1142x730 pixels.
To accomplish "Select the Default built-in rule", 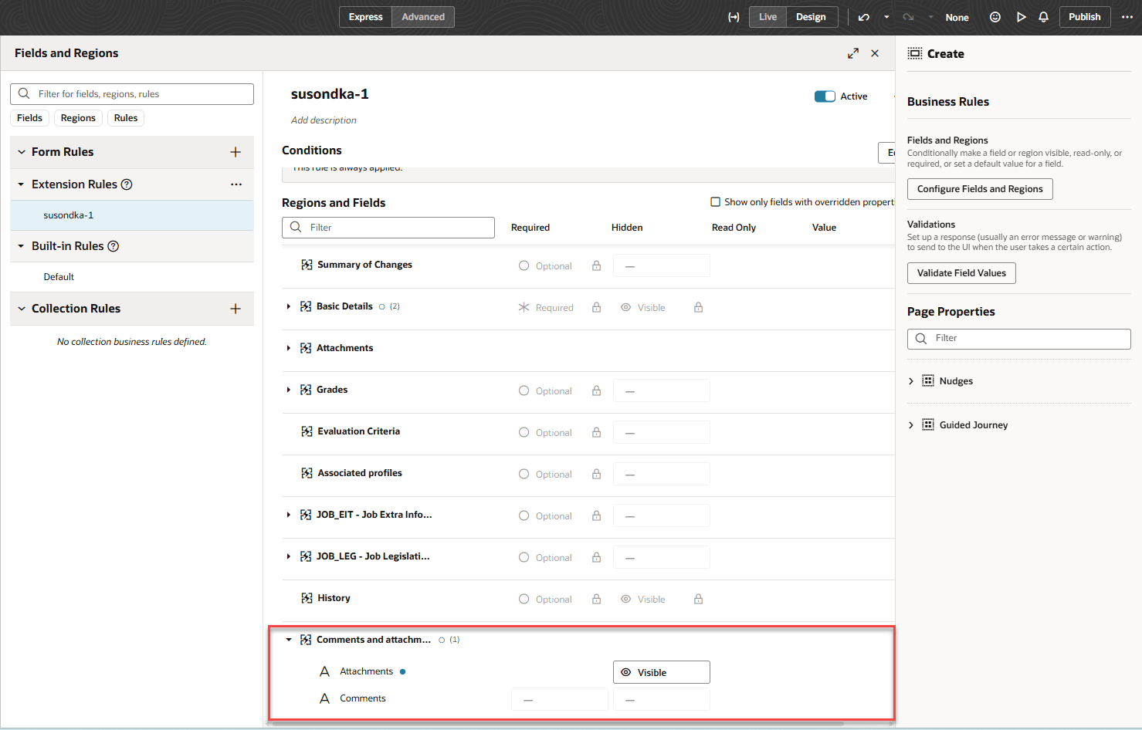I will (132, 277).
